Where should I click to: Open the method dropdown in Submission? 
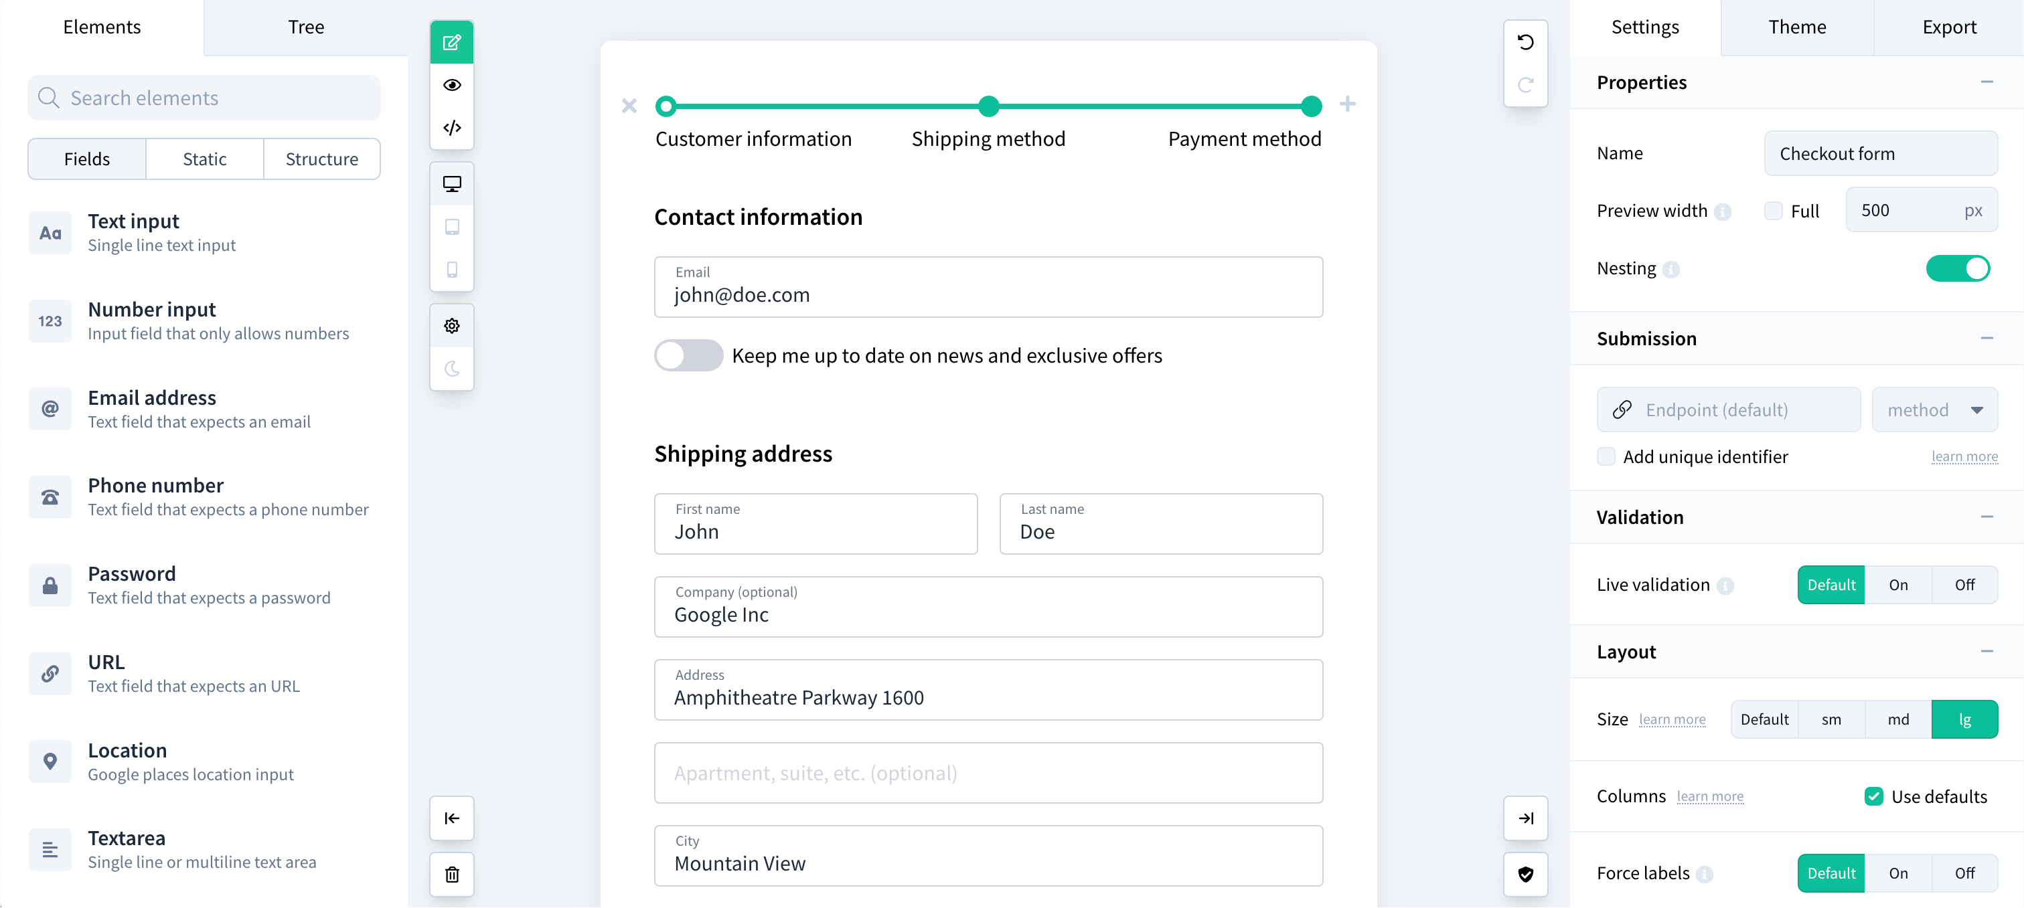[x=1934, y=410]
